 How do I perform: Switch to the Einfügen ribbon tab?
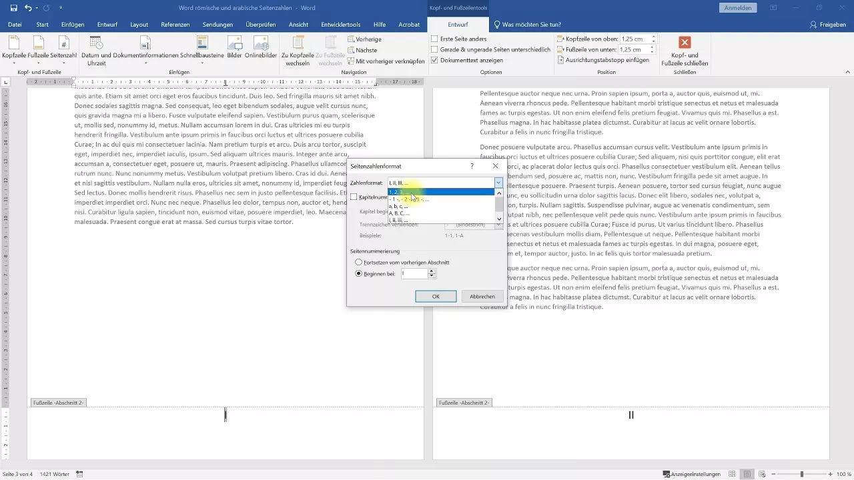(72, 24)
